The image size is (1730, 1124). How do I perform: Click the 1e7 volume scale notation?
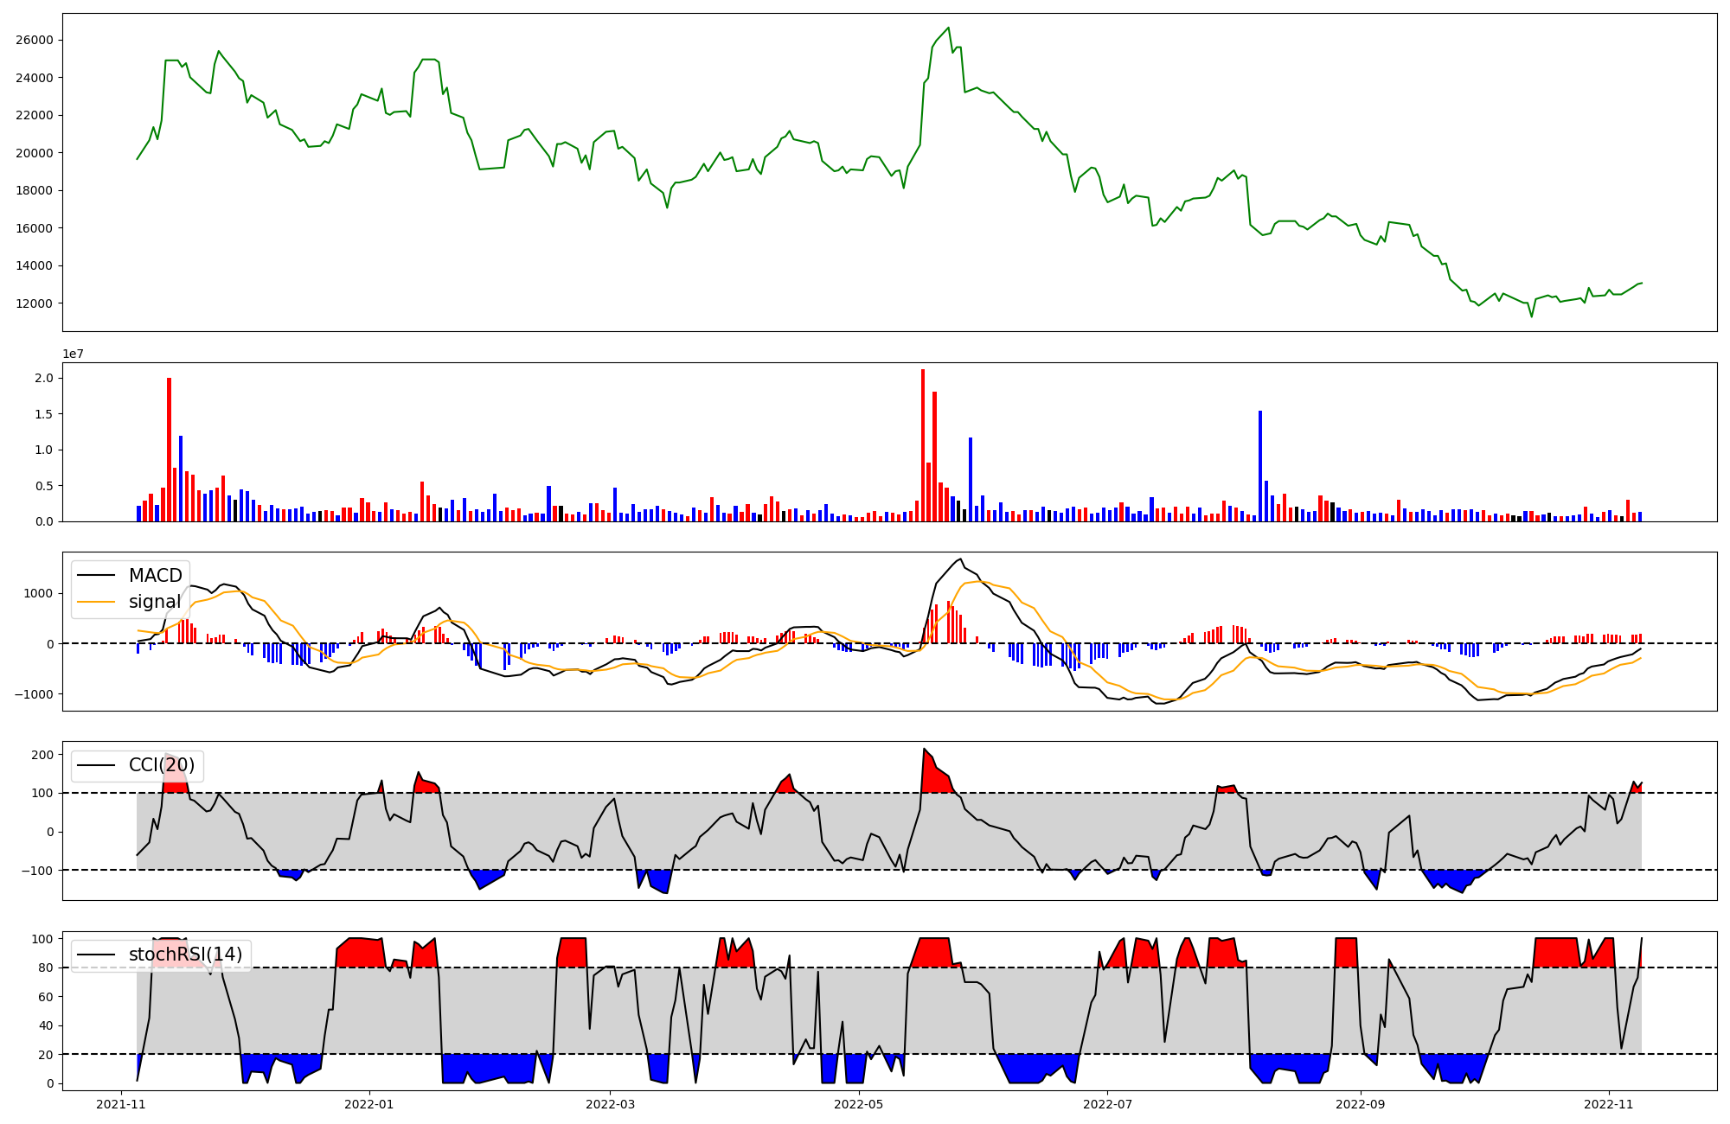(x=73, y=354)
